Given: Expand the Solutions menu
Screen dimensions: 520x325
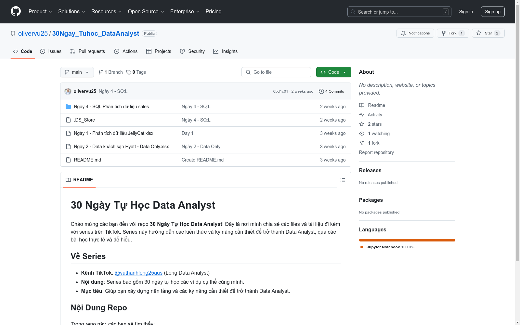Looking at the screenshot, I should [72, 11].
